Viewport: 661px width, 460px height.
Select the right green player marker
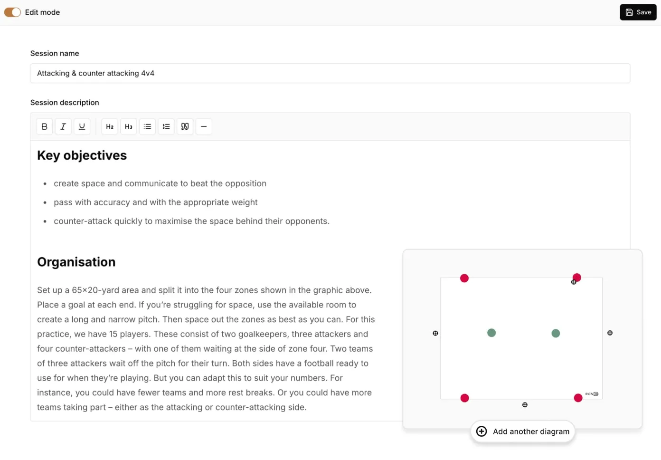[x=556, y=334]
